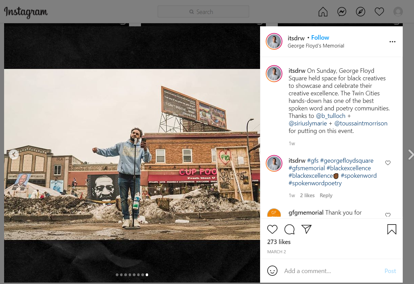Open the @toussaintmorrison mention link
414x284 pixels.
(x=361, y=123)
